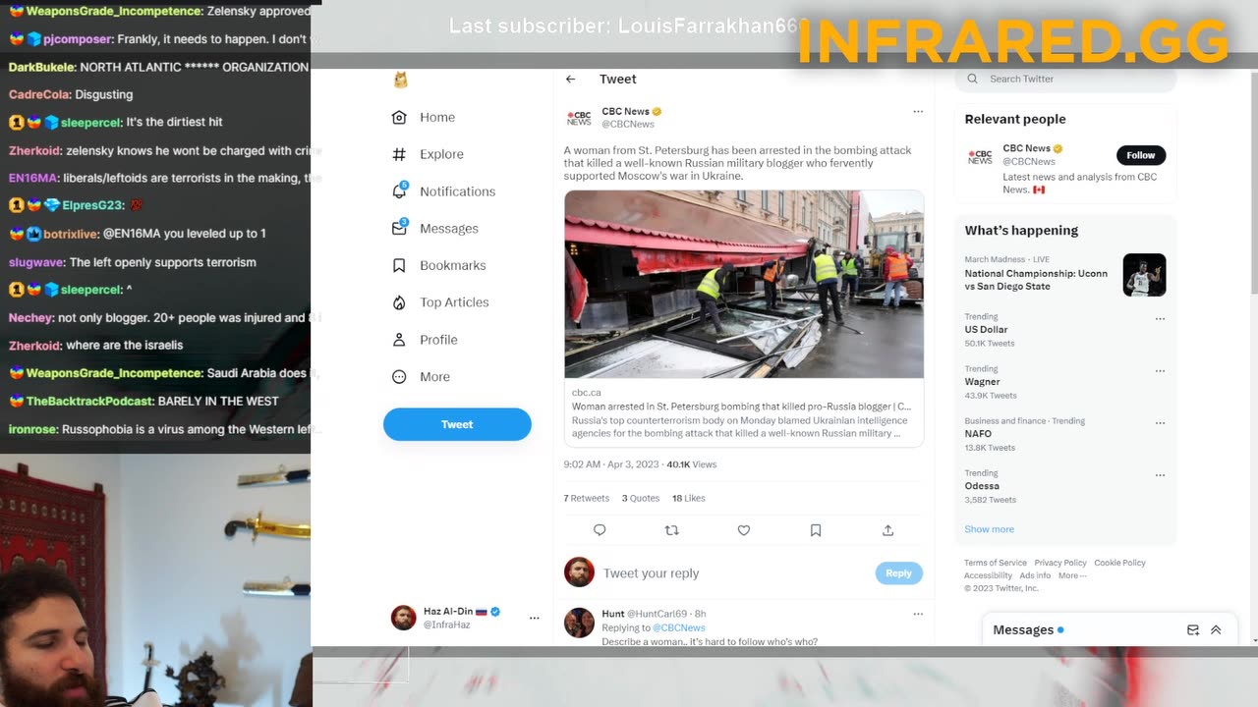Expand the footer More menu
This screenshot has height=707, width=1258.
pos(1071,575)
